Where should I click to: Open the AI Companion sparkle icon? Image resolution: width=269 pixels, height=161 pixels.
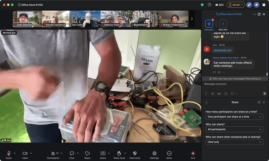[x=256, y=5]
